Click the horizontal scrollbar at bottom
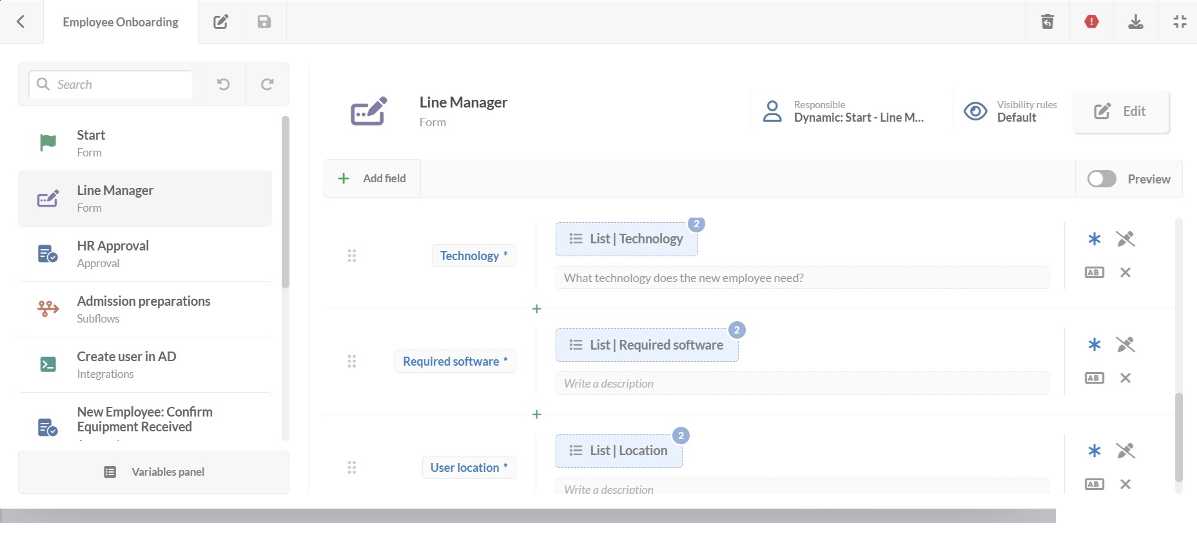 528,516
